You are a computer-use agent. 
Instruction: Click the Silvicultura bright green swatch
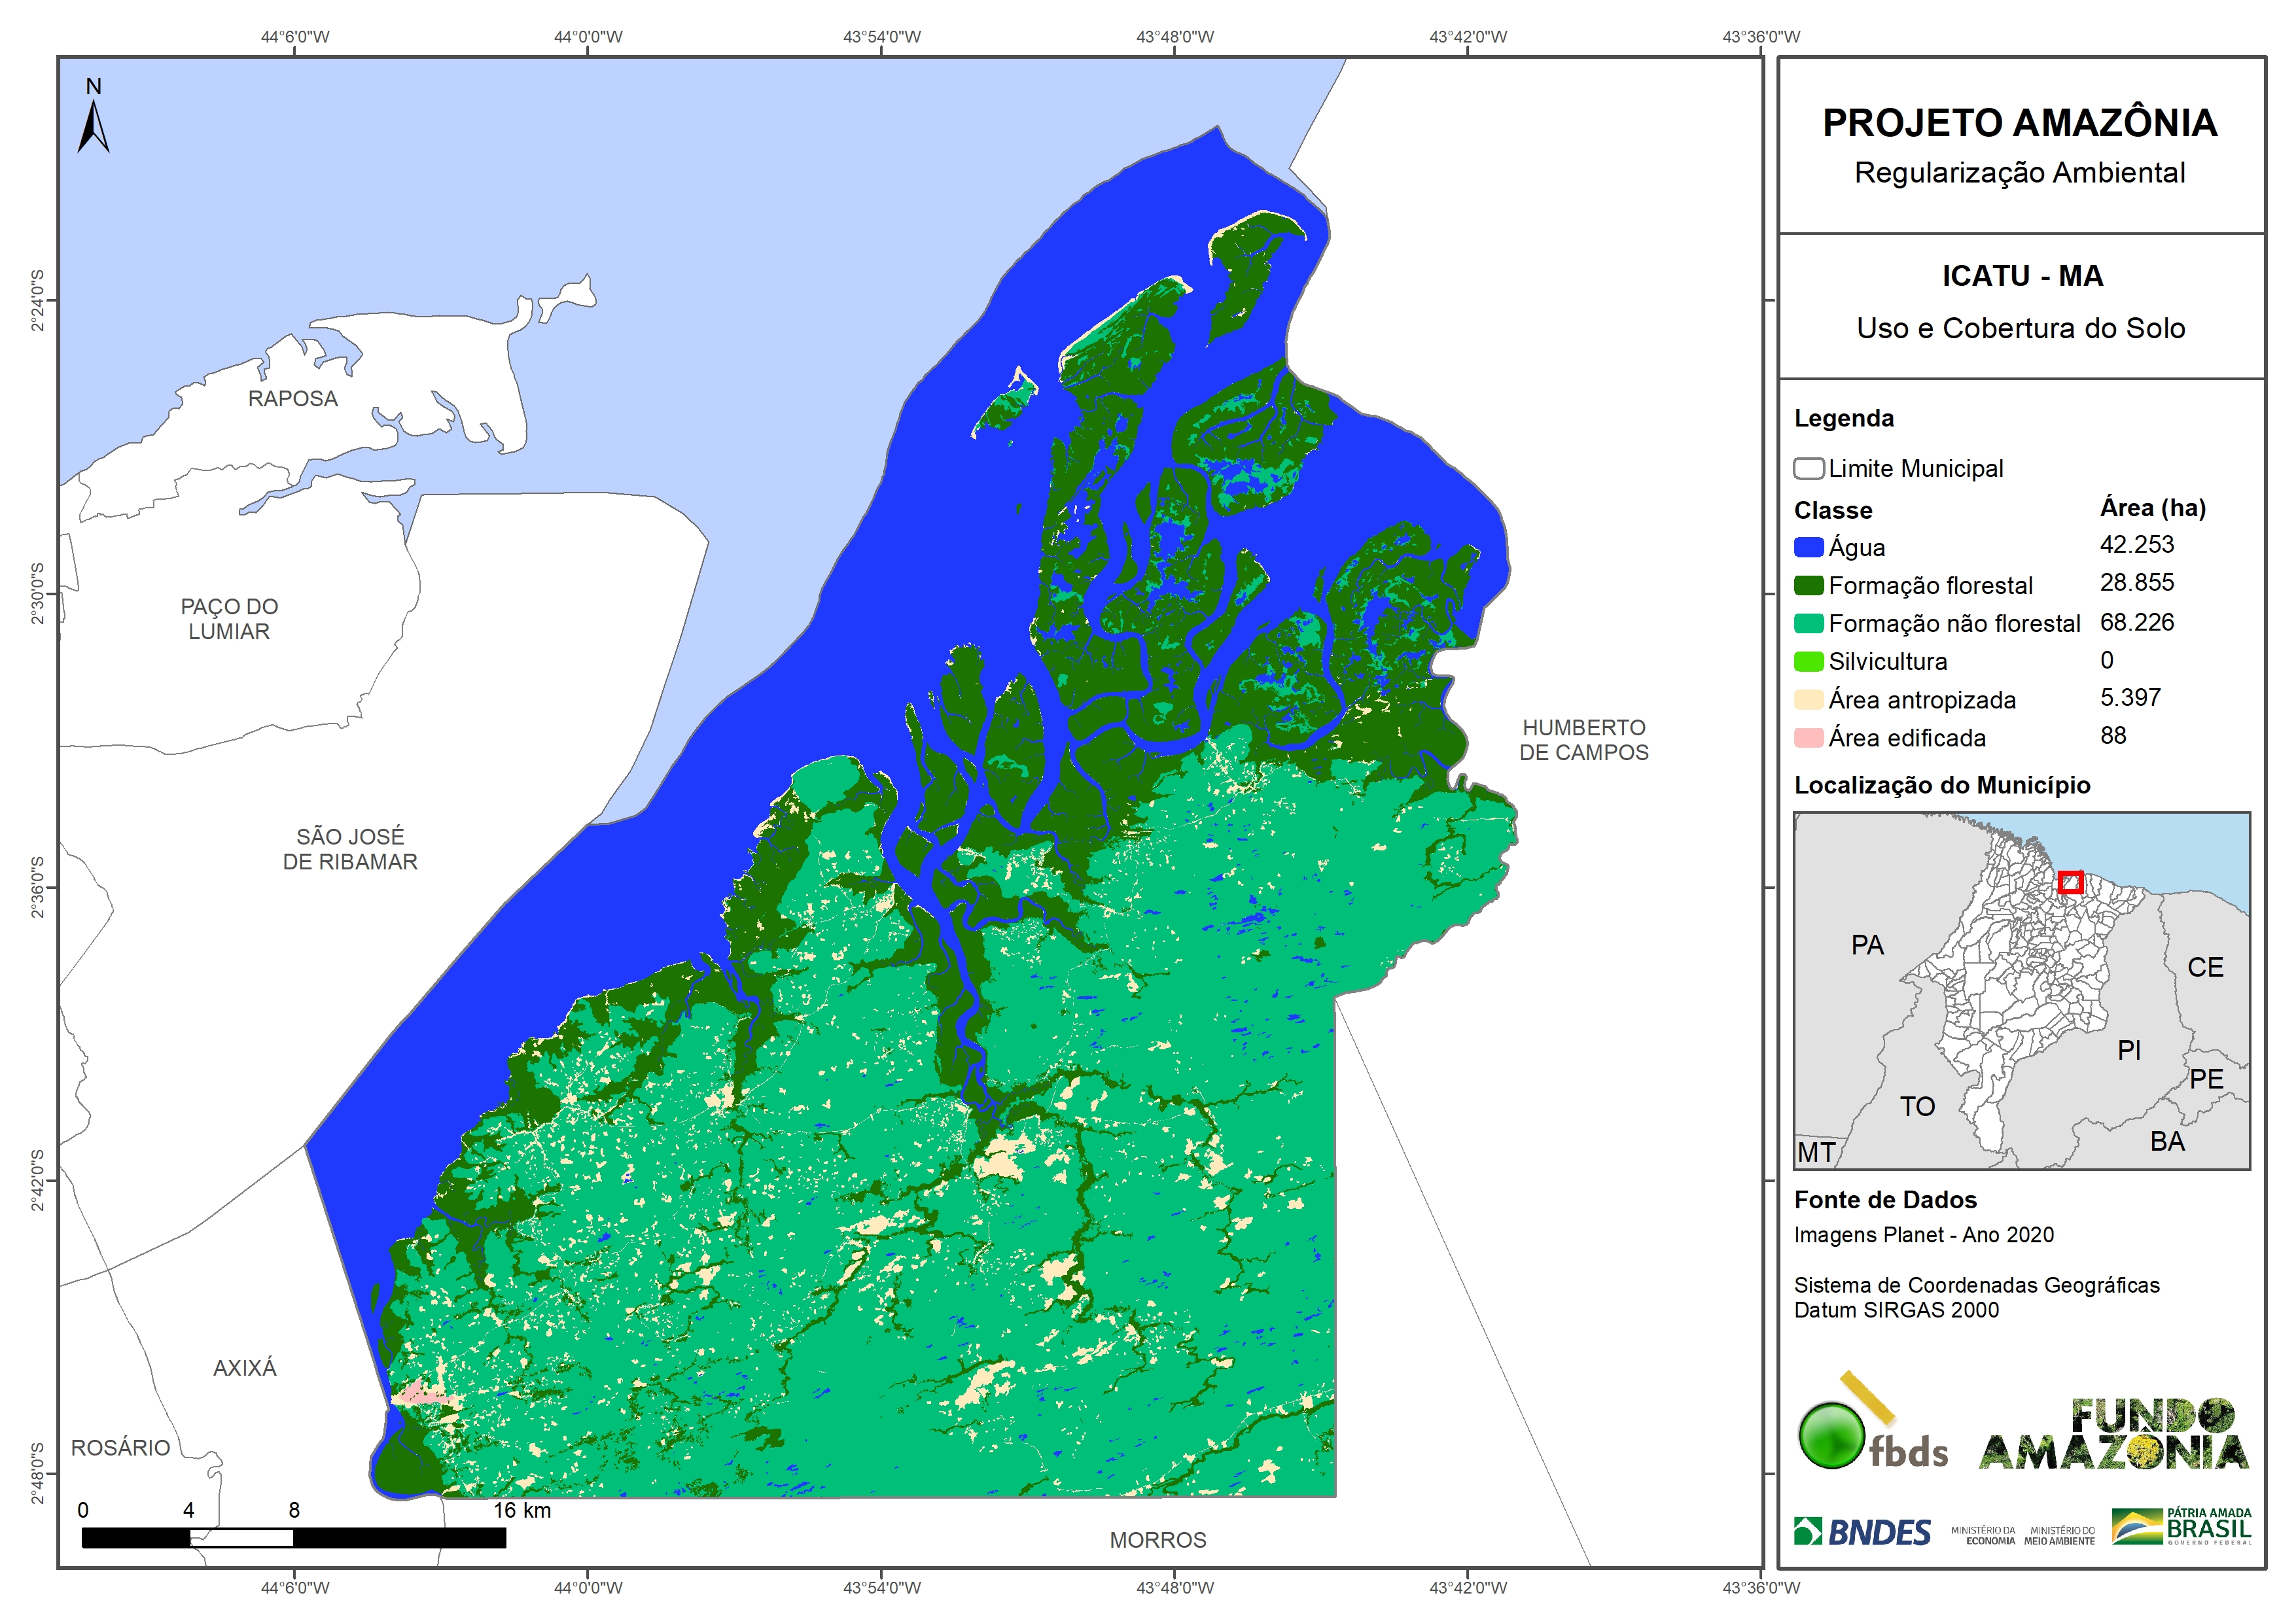1808,661
